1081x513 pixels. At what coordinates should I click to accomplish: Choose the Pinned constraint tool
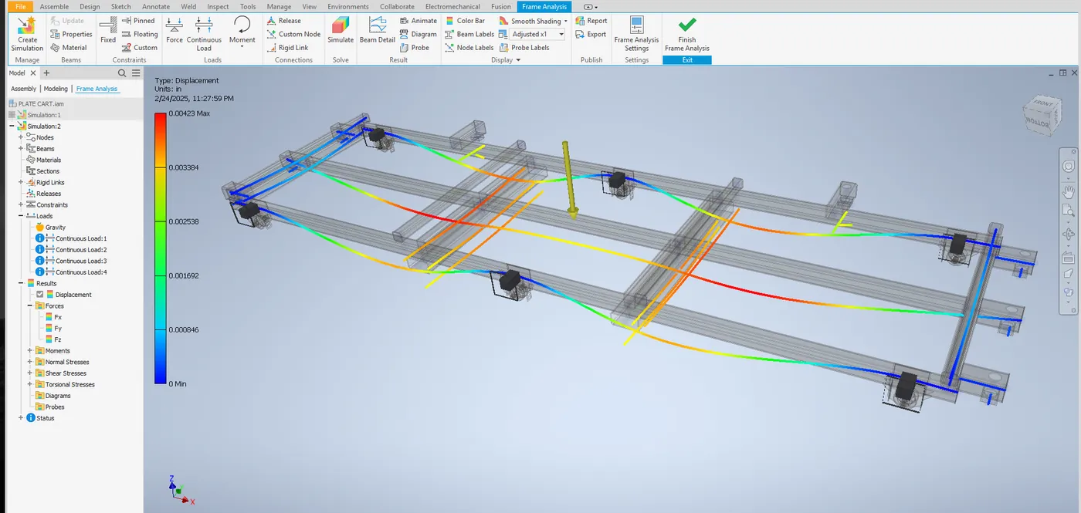click(138, 21)
